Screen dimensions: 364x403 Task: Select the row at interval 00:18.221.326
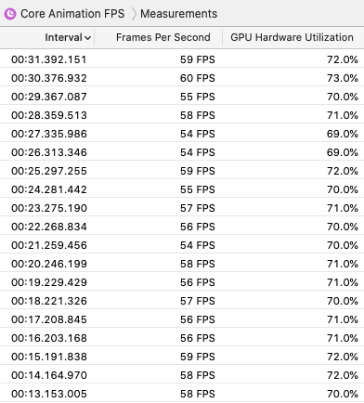pyautogui.click(x=182, y=301)
